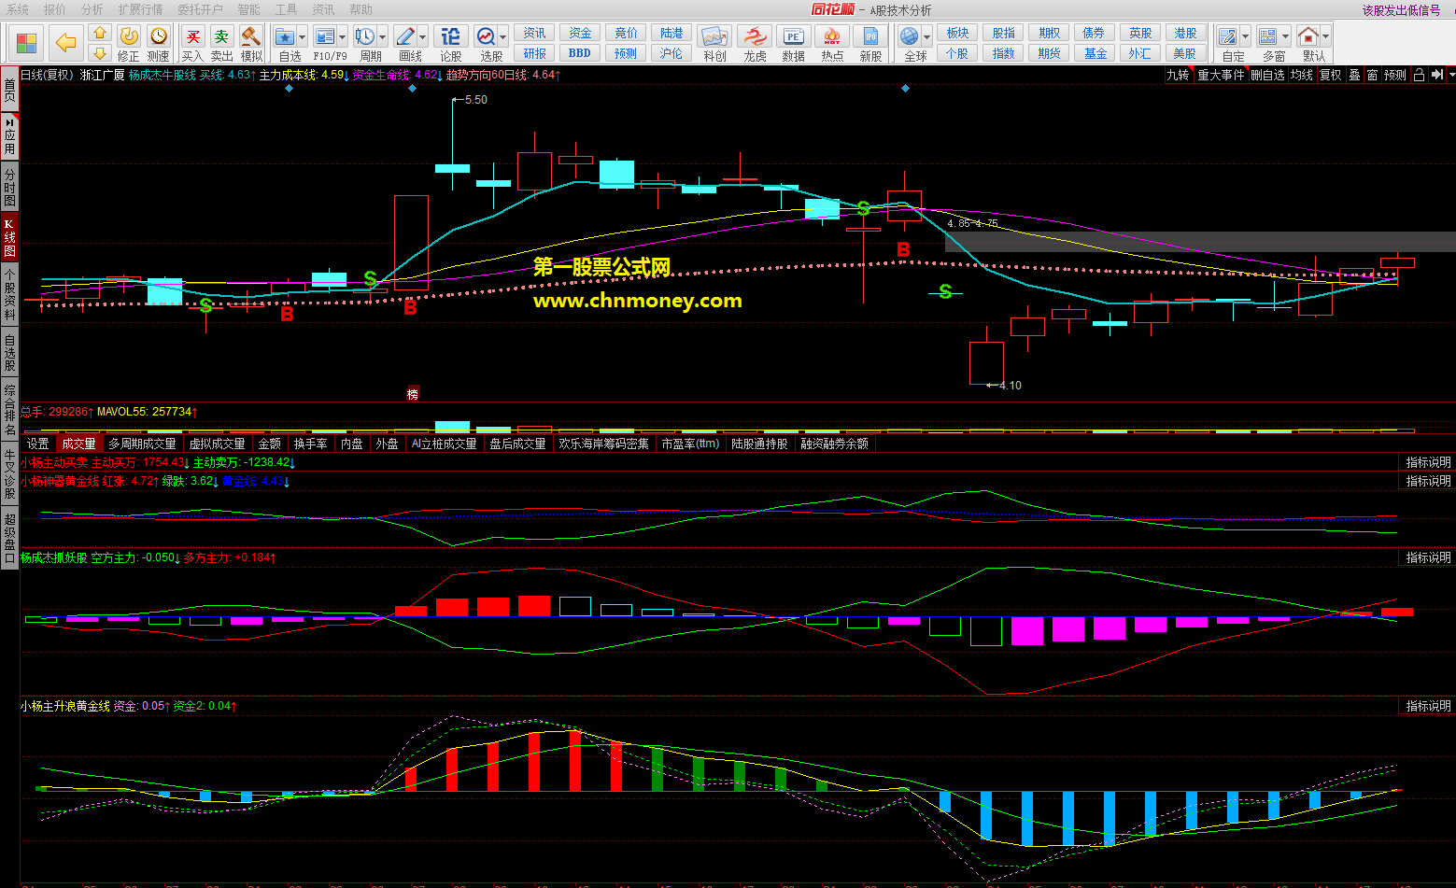Expand the 多窗 dropdown arrow
This screenshot has height=888, width=1456.
(1286, 37)
